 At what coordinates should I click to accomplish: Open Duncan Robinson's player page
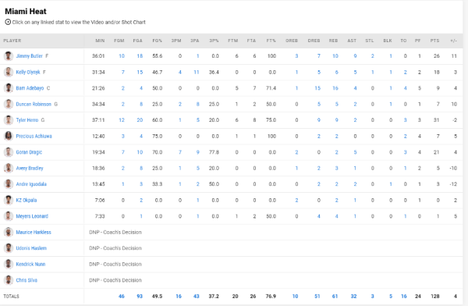(x=34, y=105)
